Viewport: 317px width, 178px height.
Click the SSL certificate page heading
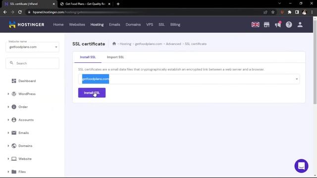(89, 44)
